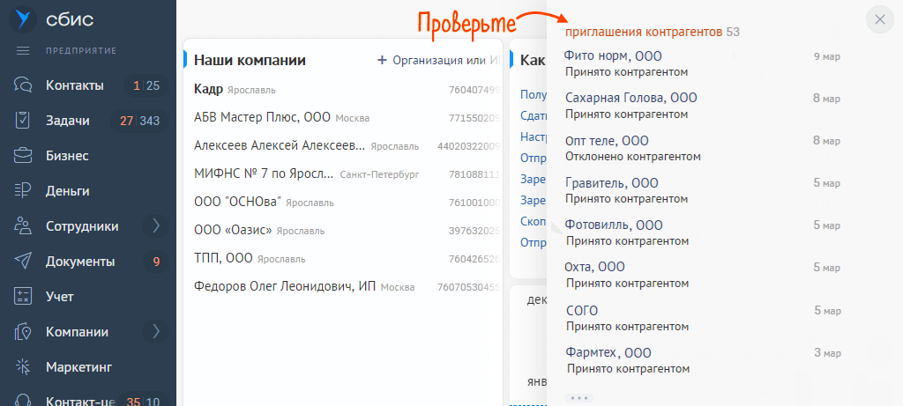This screenshot has width=903, height=406.
Task: Add a new Организация with plus button
Action: click(382, 60)
